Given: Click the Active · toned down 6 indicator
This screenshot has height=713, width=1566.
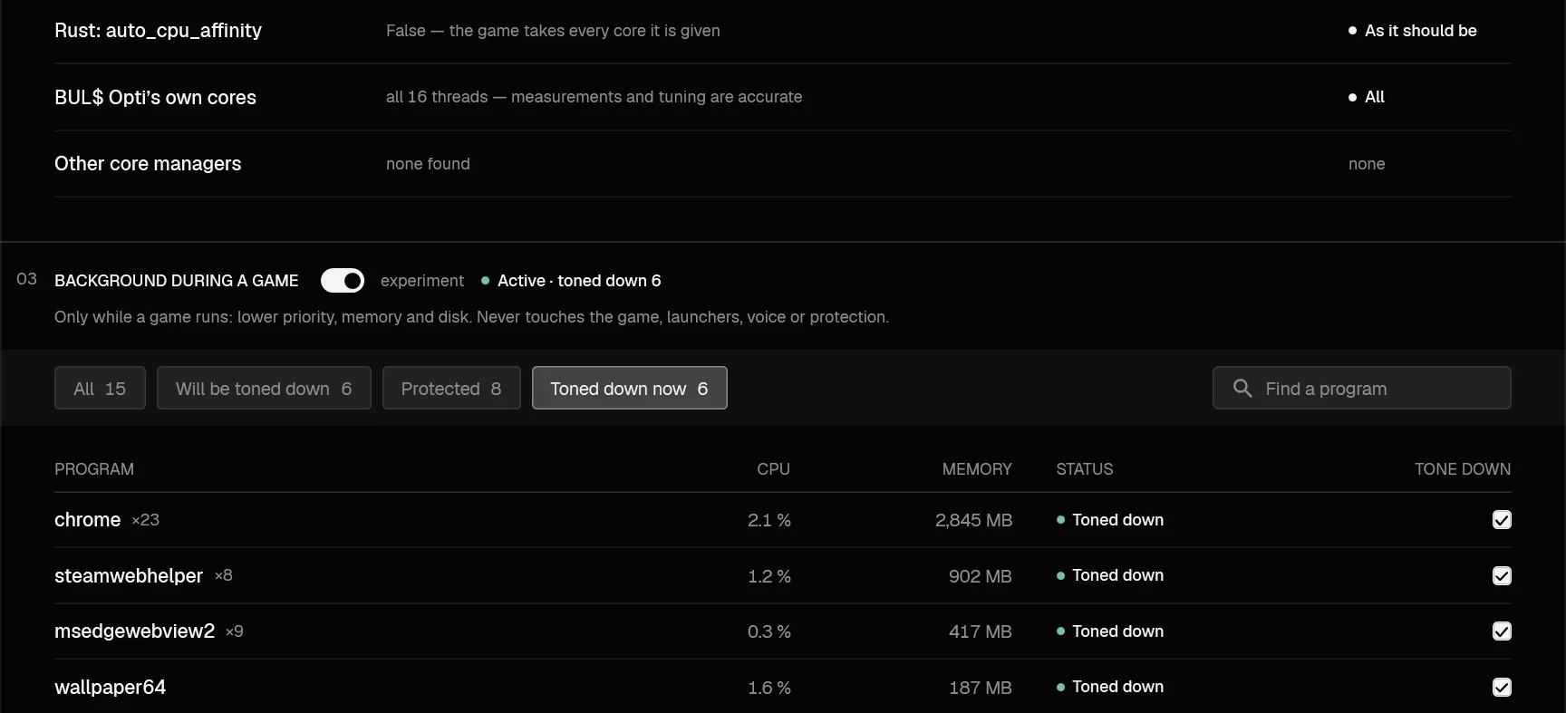Looking at the screenshot, I should (571, 281).
